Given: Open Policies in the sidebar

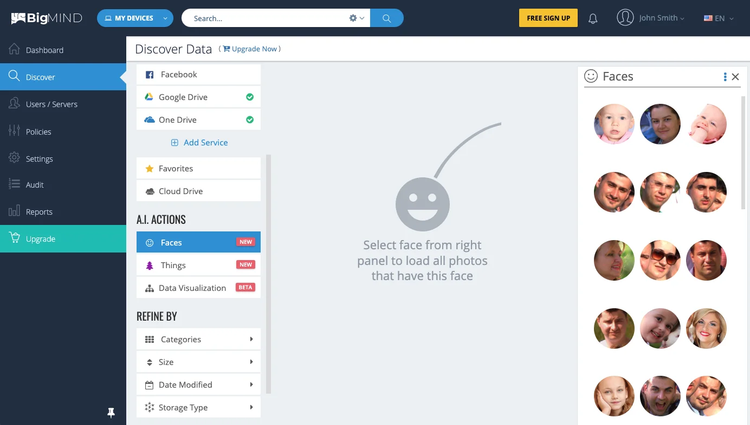Looking at the screenshot, I should [63, 131].
